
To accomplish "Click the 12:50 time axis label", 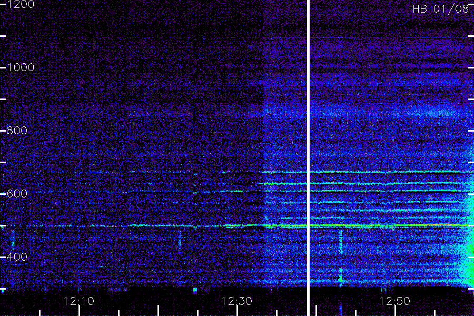I will (x=394, y=301).
